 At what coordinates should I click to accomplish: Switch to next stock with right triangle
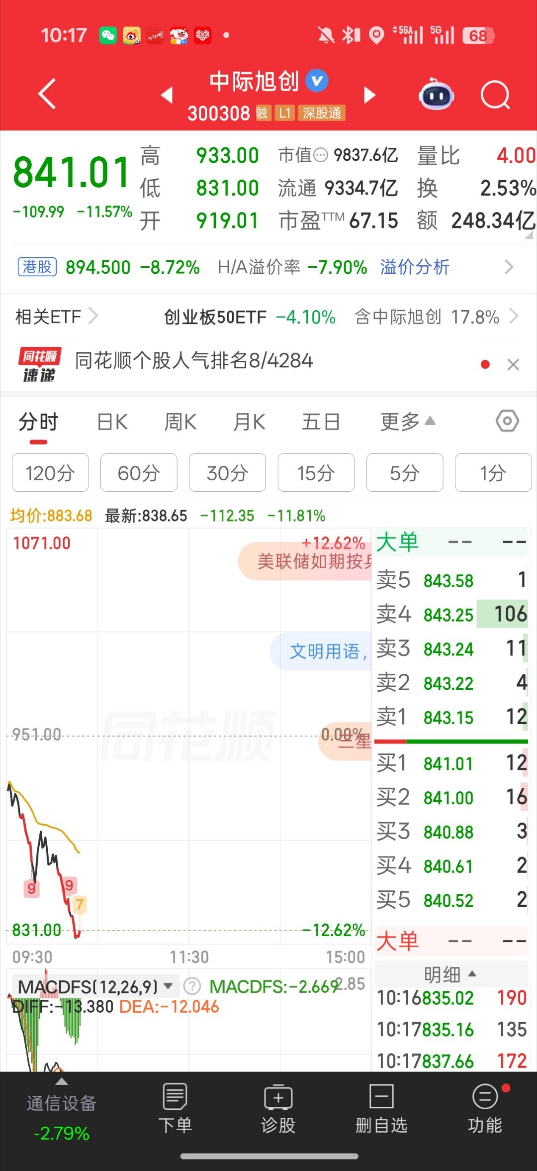click(370, 95)
